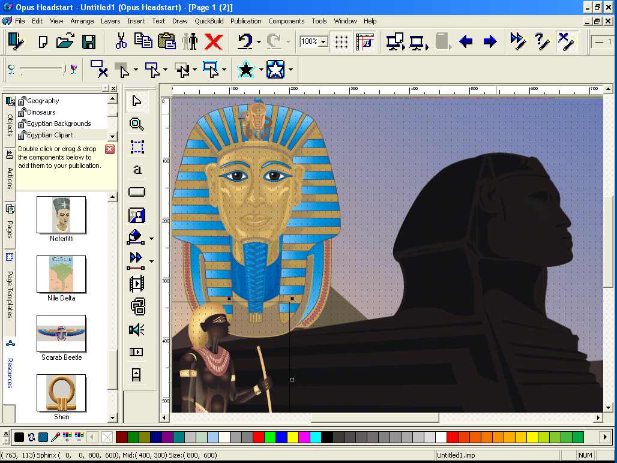Select the dotted frame tool
Screen dimensions: 617x463
[137, 146]
